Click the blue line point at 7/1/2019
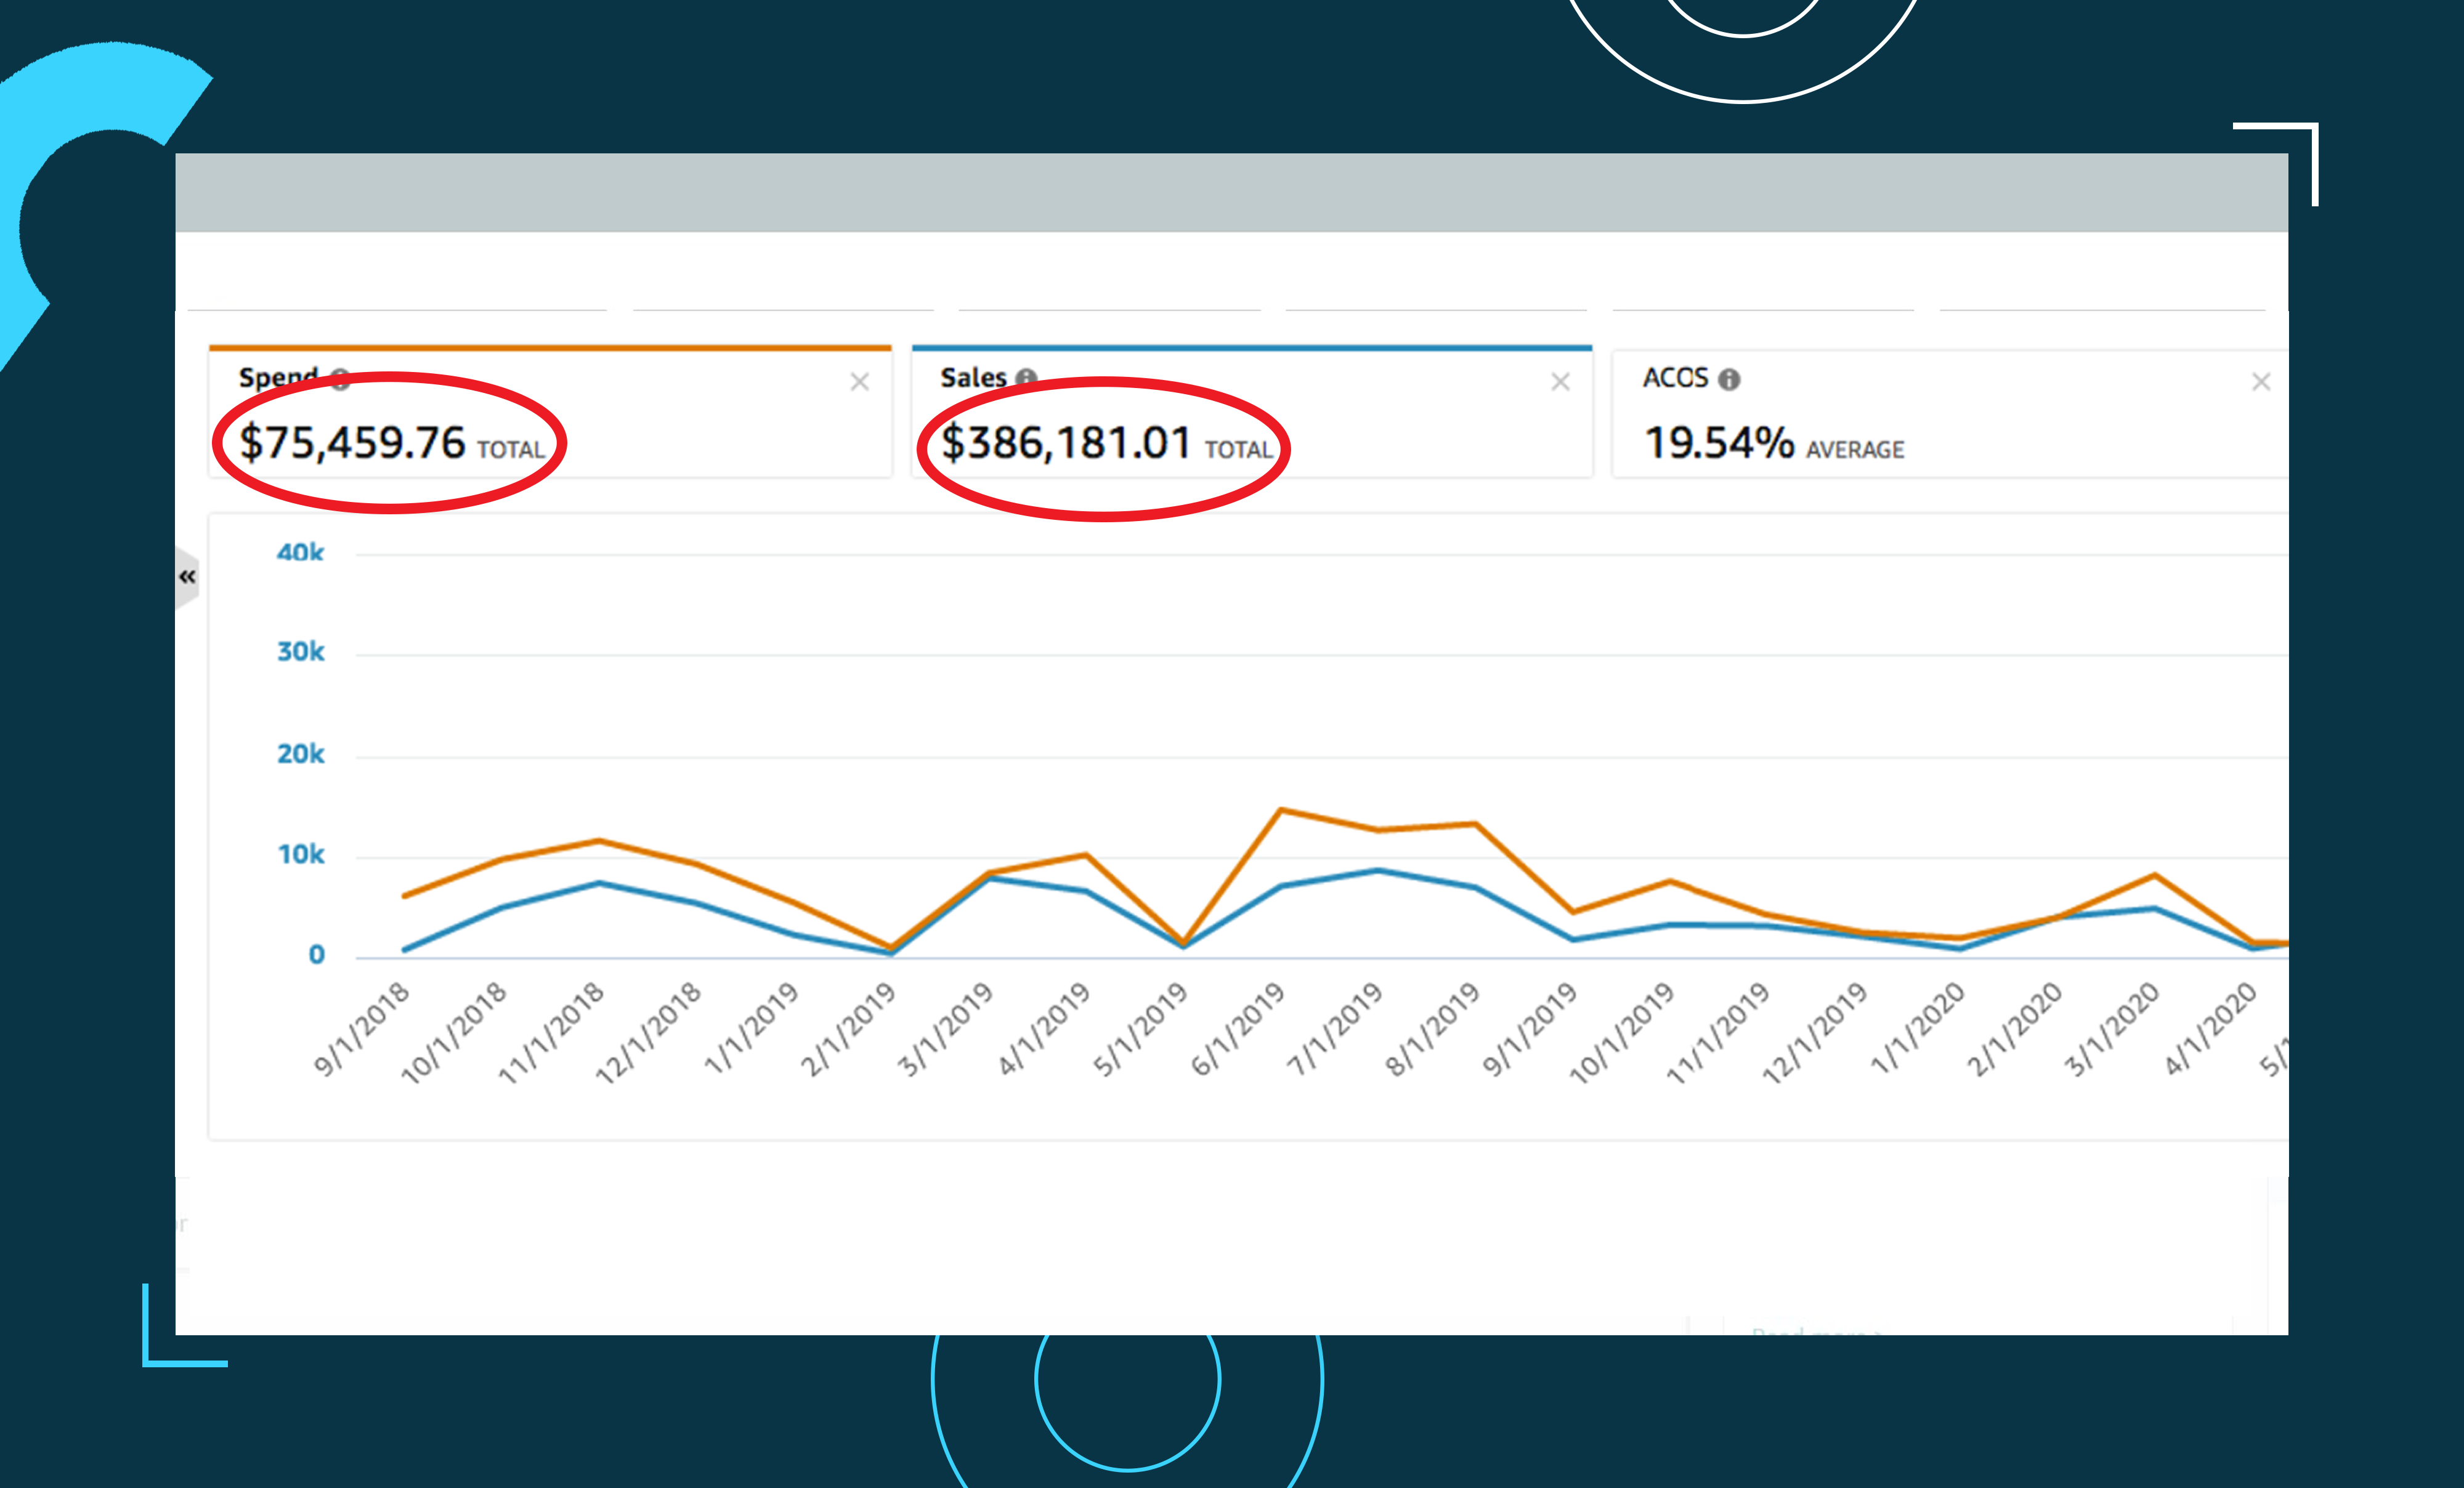Screen dimensions: 2464x1488 coord(1378,871)
